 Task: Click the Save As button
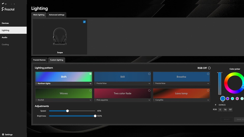(x=239, y=119)
